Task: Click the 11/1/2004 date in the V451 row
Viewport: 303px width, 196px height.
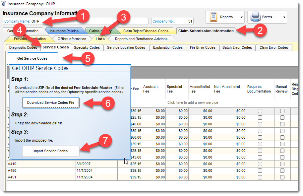Action: (87, 177)
